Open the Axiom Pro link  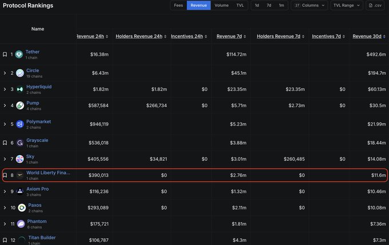(x=37, y=189)
